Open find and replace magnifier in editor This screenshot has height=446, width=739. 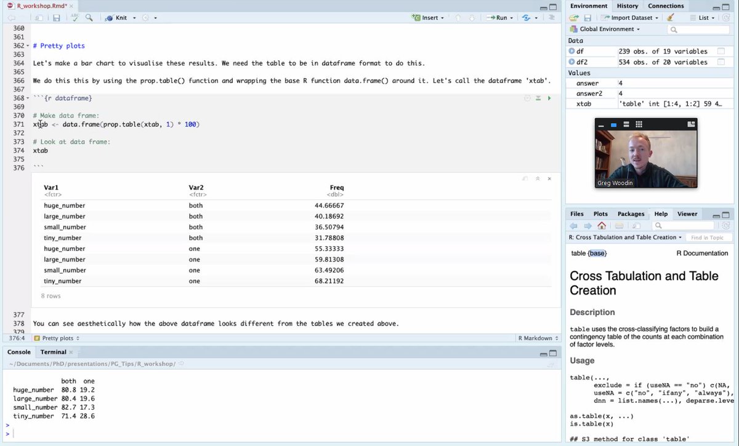[90, 18]
